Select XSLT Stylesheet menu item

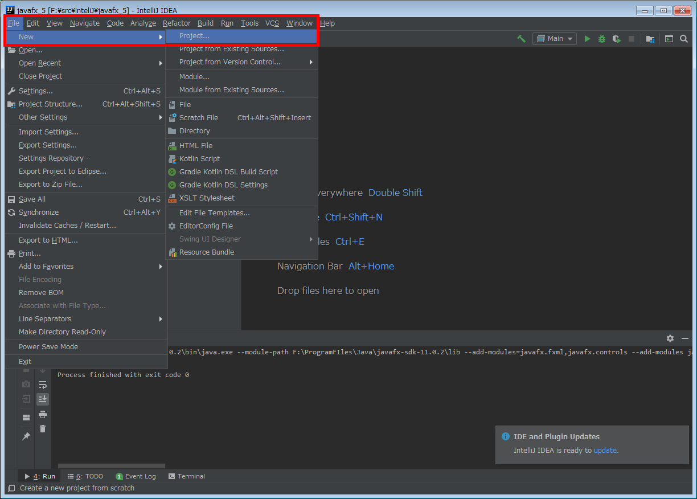tap(241, 198)
